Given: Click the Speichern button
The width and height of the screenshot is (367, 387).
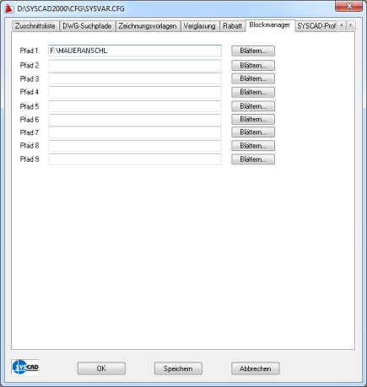Looking at the screenshot, I should coord(178,368).
